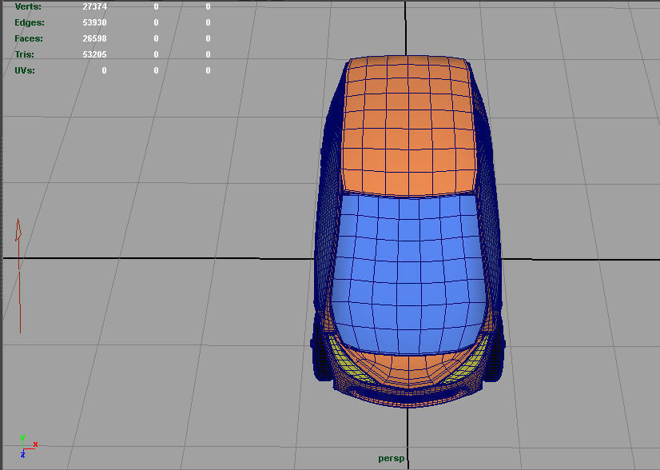Select the orange hood of the car model
This screenshot has height=470, width=660.
pyautogui.click(x=408, y=367)
